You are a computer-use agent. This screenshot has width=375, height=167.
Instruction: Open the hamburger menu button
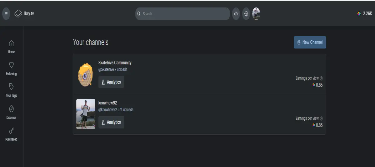click(x=6, y=14)
